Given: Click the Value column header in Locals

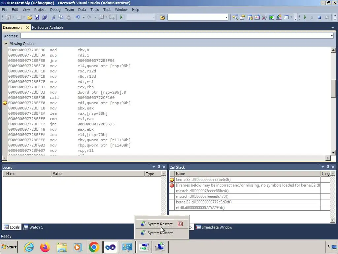Looking at the screenshot, I should pos(98,174).
